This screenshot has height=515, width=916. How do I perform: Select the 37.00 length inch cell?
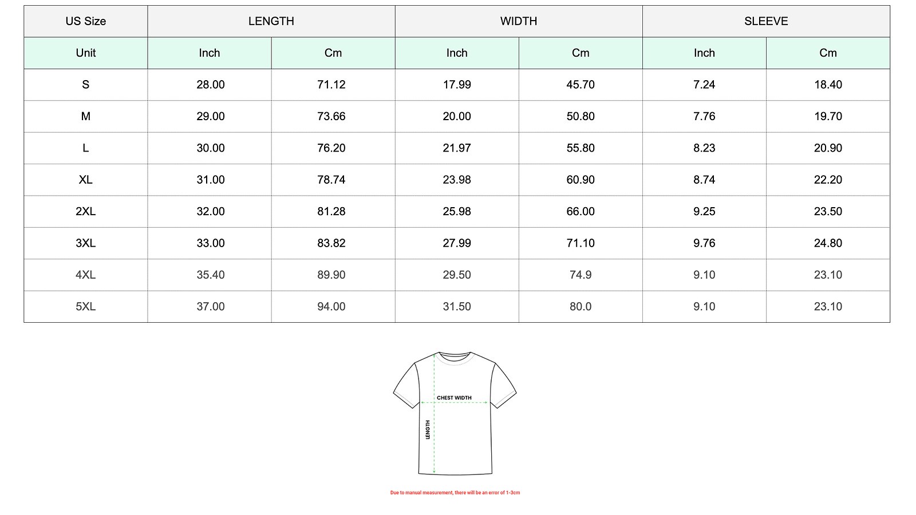pyautogui.click(x=211, y=306)
